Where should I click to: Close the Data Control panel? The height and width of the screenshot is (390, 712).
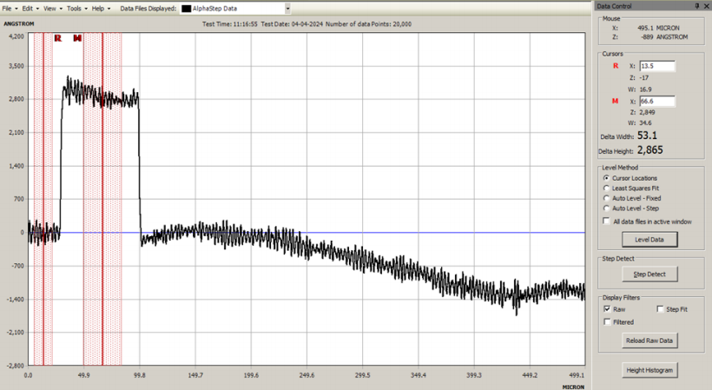[706, 6]
